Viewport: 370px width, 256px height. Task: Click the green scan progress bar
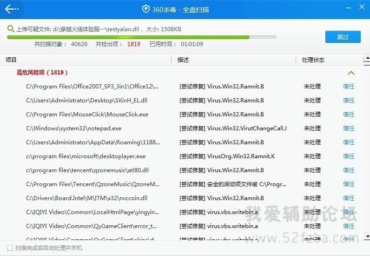[142, 37]
